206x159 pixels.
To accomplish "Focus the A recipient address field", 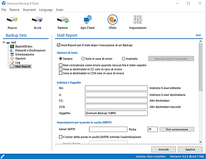I will tap(116, 94).
